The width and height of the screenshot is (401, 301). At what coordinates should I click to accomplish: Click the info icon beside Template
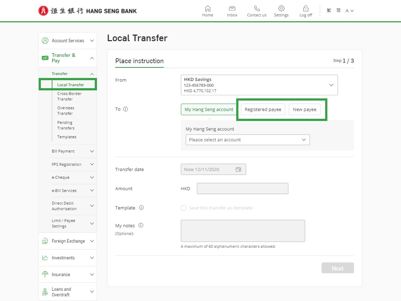(141, 208)
